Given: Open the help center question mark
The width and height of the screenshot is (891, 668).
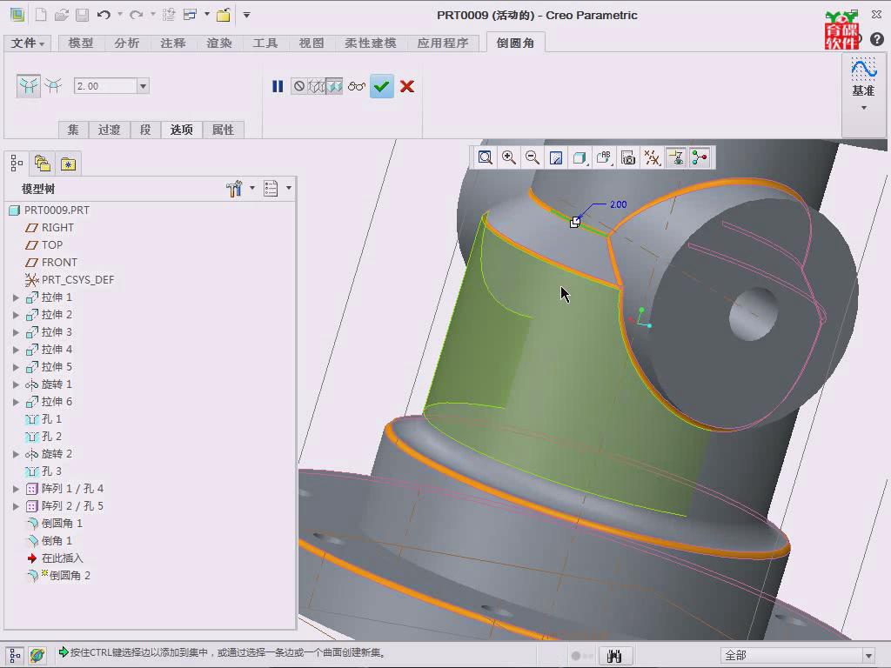Looking at the screenshot, I should (x=877, y=38).
